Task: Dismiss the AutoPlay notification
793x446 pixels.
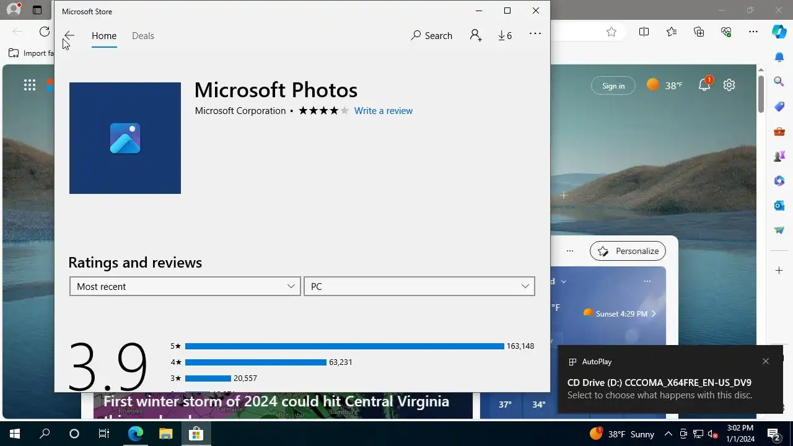Action: (766, 361)
